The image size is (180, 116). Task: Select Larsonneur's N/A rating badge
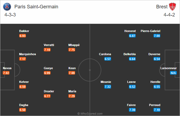(x=173, y=73)
